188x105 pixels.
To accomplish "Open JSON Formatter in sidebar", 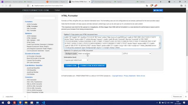I will click(32, 24).
